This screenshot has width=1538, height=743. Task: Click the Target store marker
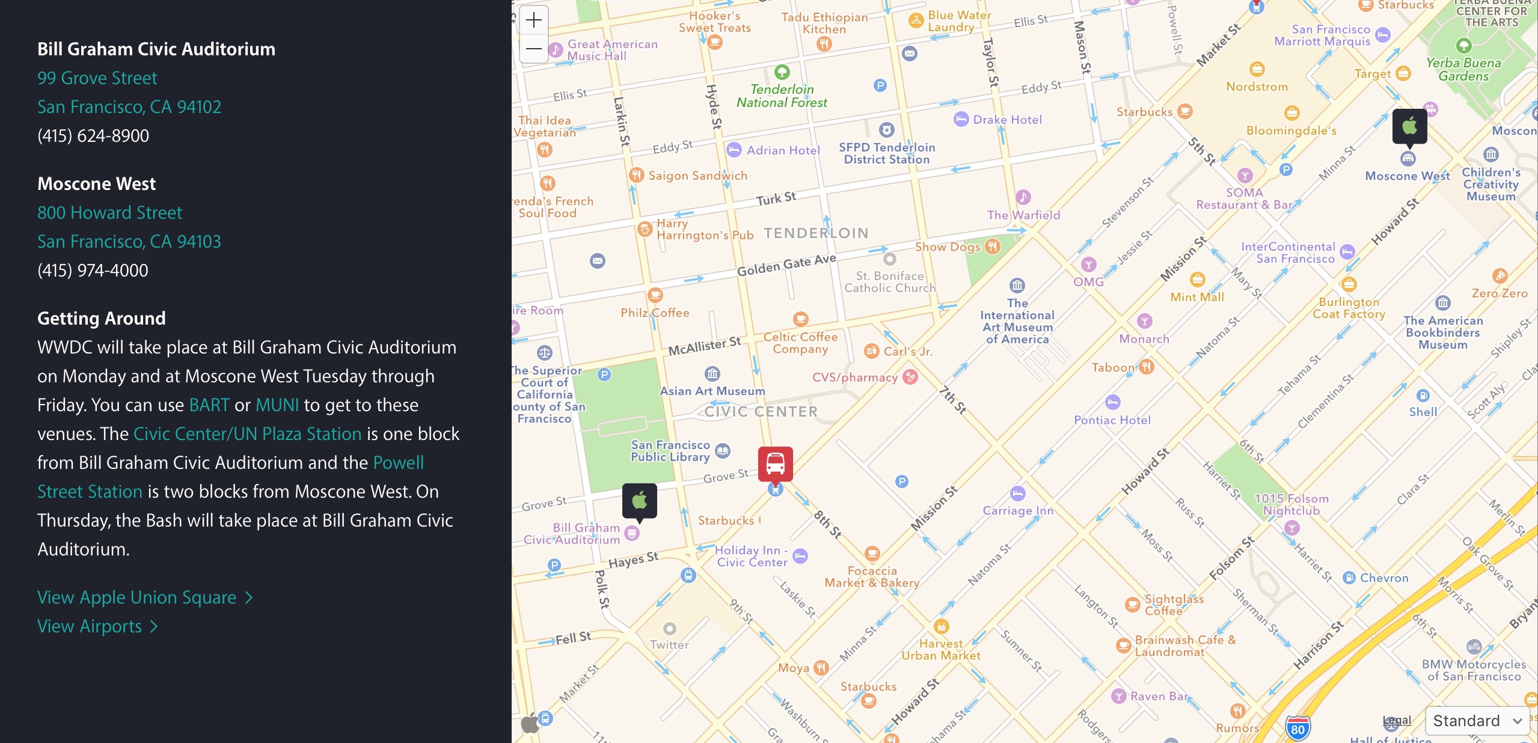[x=1403, y=73]
